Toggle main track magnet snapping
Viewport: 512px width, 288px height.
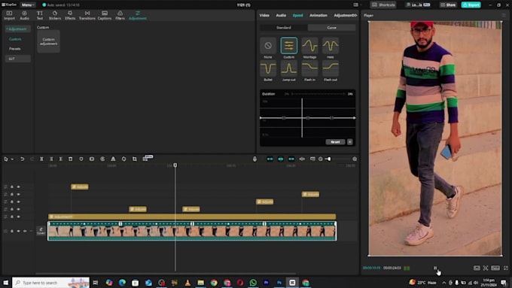(270, 159)
